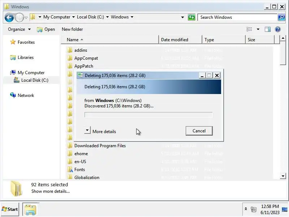289x217 pixels.
Task: Select Libraries in the navigation pane
Action: point(26,58)
